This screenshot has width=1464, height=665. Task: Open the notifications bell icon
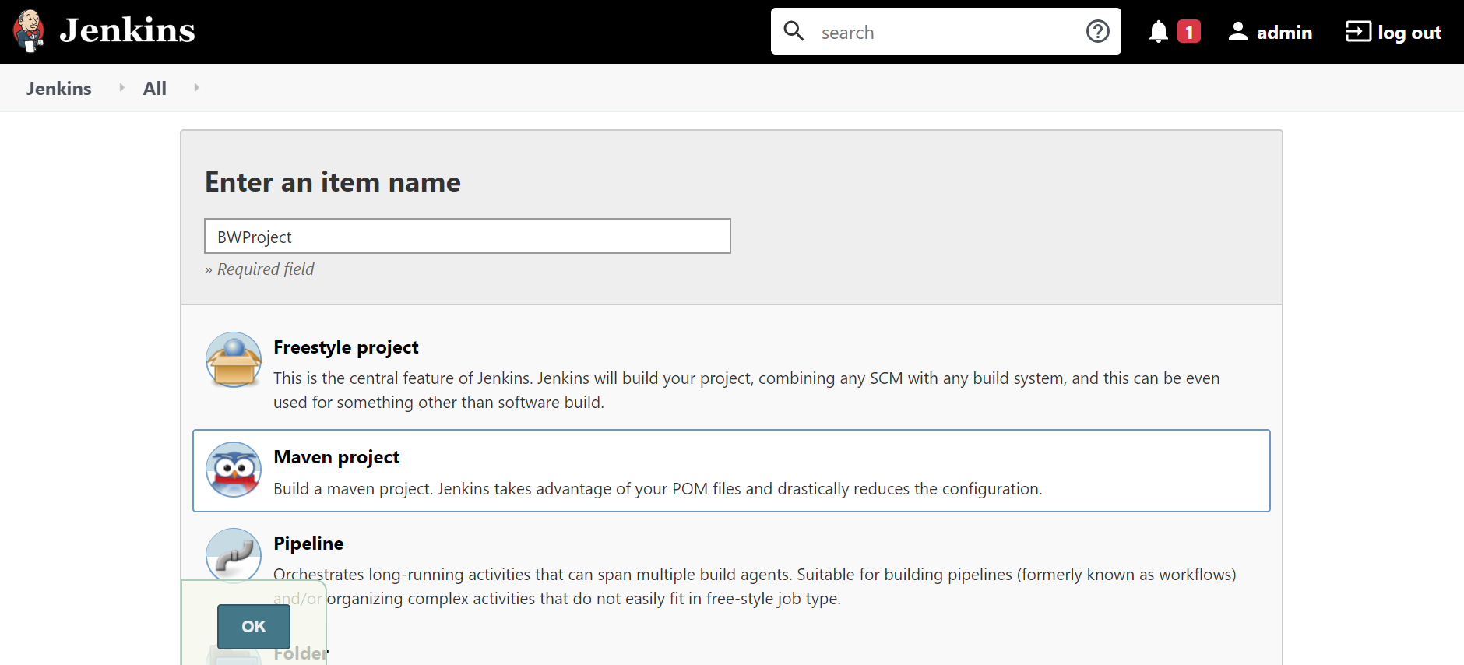(x=1159, y=32)
